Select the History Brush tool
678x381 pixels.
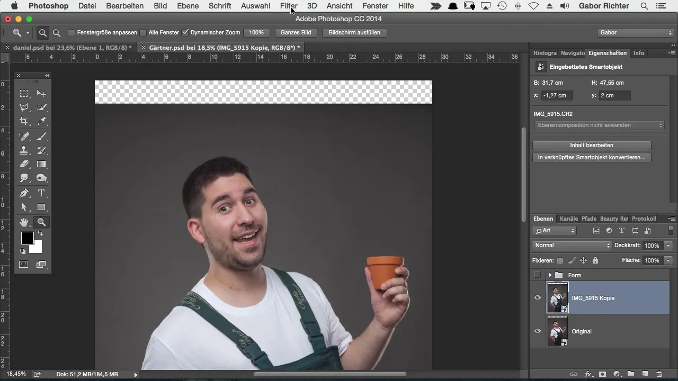click(x=41, y=150)
